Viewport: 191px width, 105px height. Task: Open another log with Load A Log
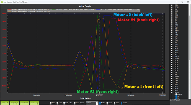(x=34, y=103)
